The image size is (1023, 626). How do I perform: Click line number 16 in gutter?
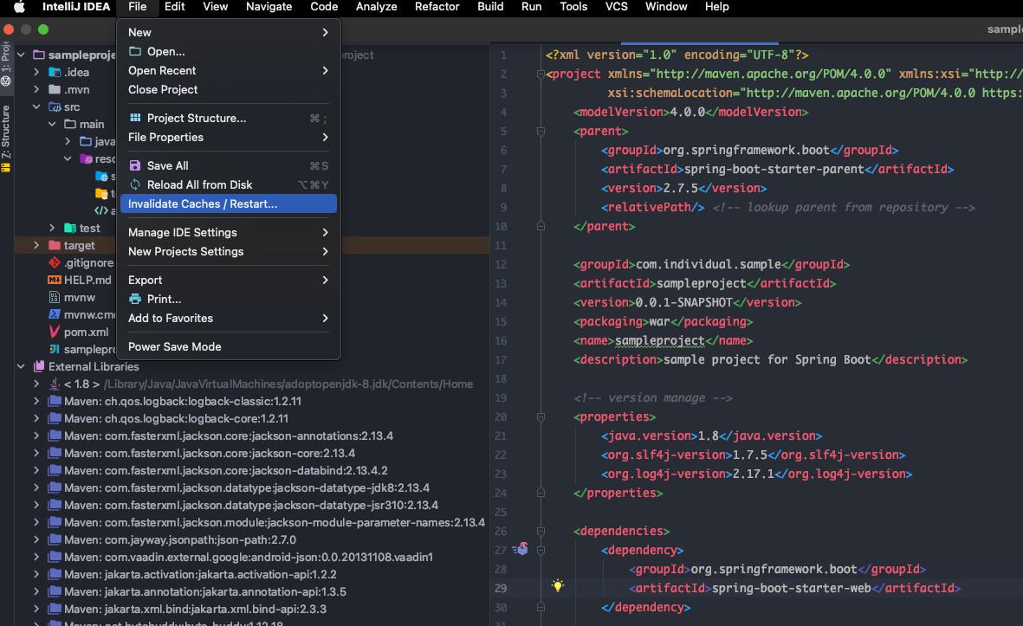coord(501,340)
